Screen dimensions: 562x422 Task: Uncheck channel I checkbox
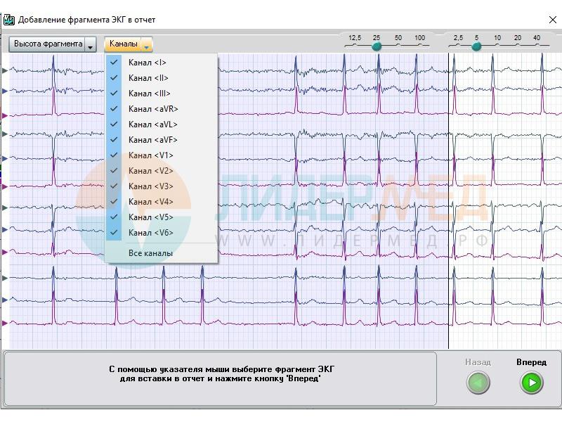coord(114,63)
